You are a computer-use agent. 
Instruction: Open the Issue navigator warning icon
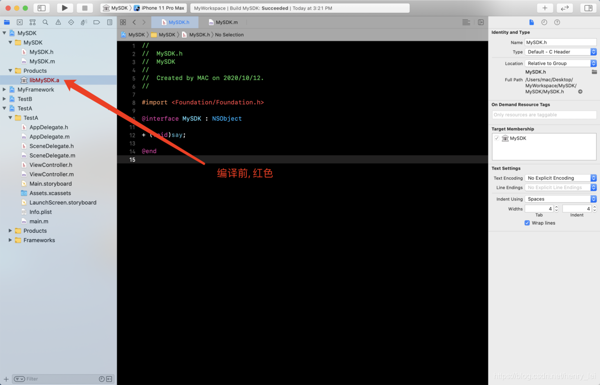coord(58,22)
